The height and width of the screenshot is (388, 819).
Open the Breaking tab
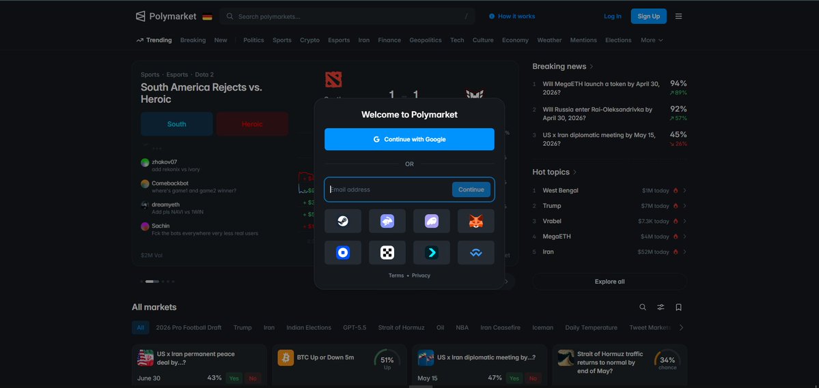(193, 40)
